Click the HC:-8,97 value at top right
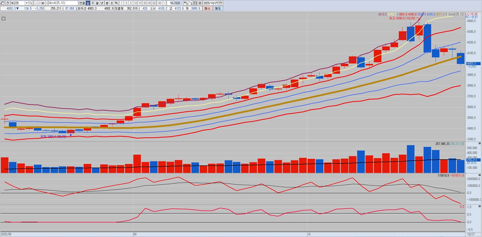This screenshot has height=237, width=482. click(x=471, y=17)
